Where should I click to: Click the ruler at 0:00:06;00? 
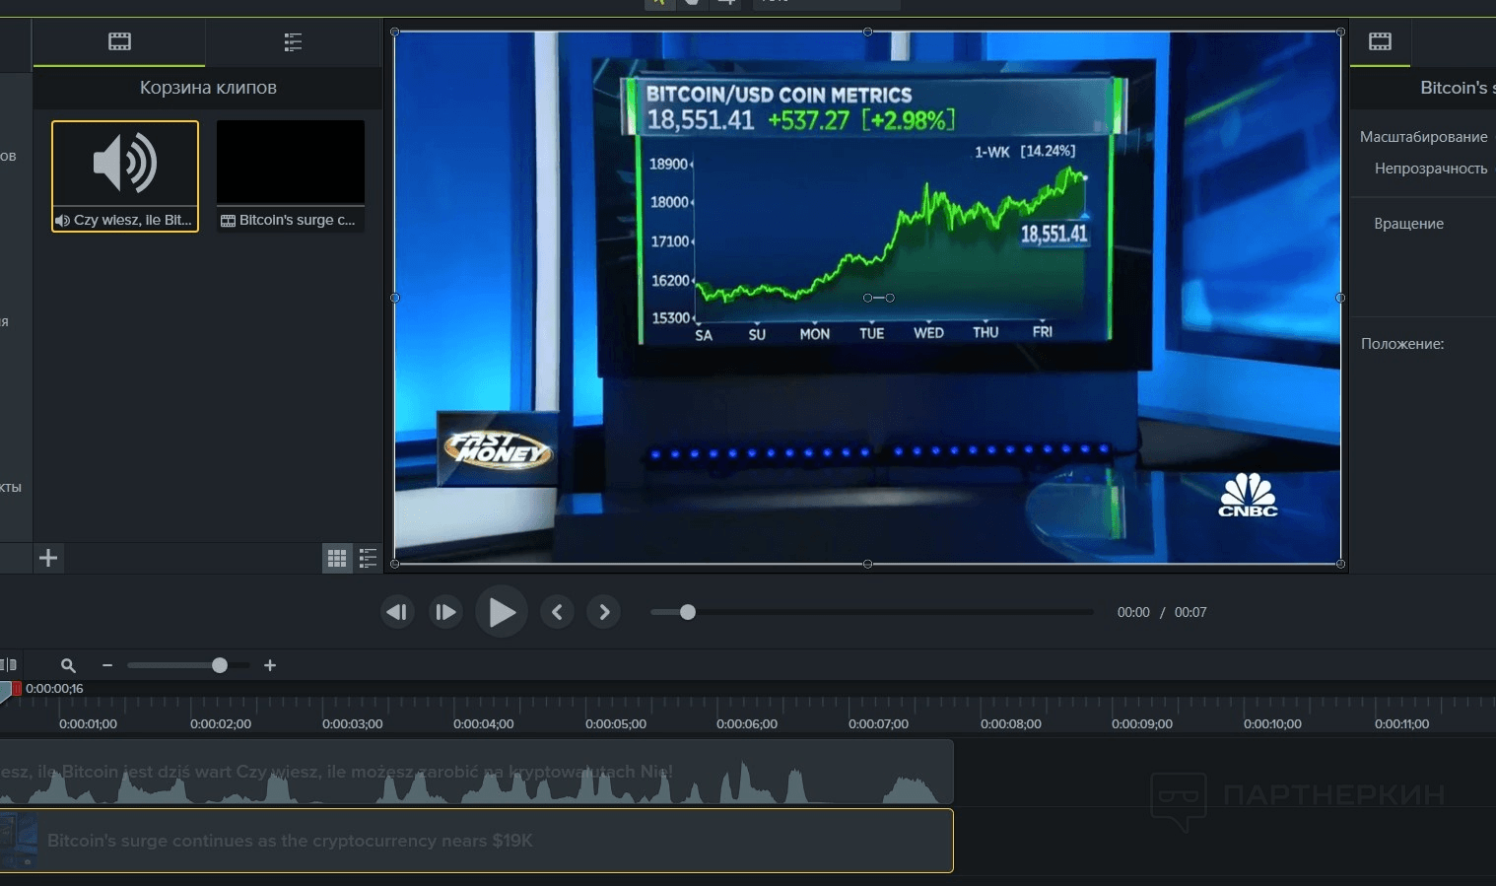747,723
